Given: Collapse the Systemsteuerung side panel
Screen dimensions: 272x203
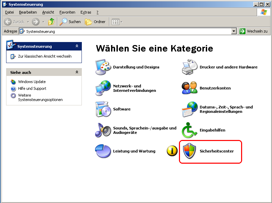Looking at the screenshot, I should pyautogui.click(x=77, y=46).
